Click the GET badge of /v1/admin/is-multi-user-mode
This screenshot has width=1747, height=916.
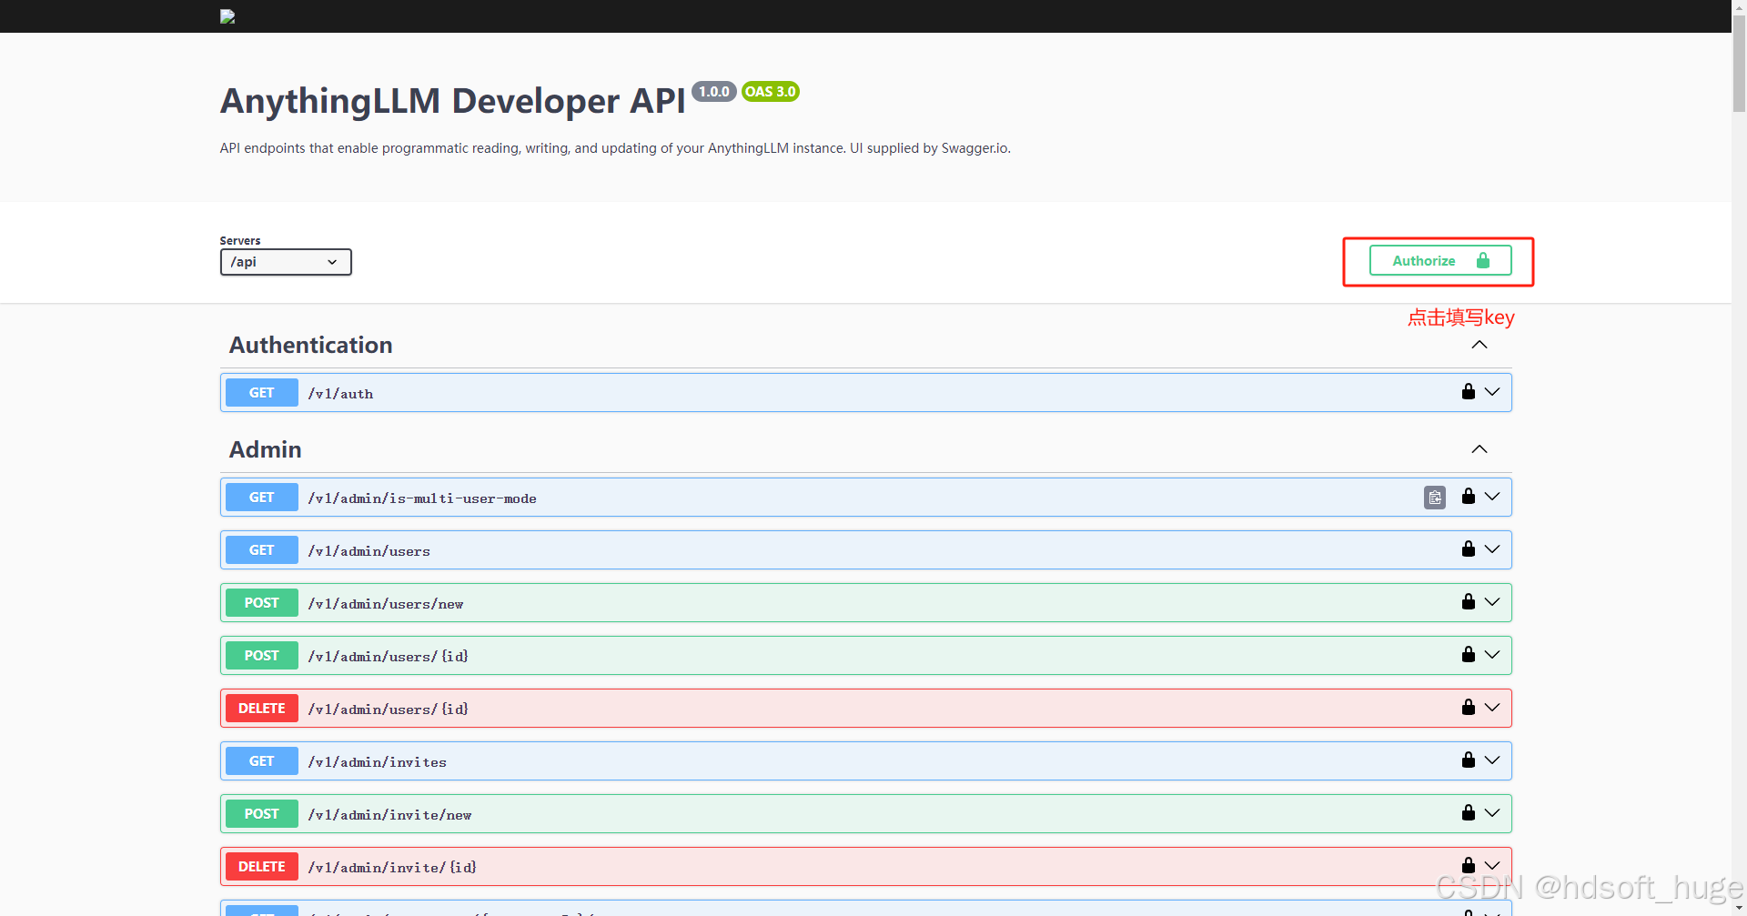point(262,498)
